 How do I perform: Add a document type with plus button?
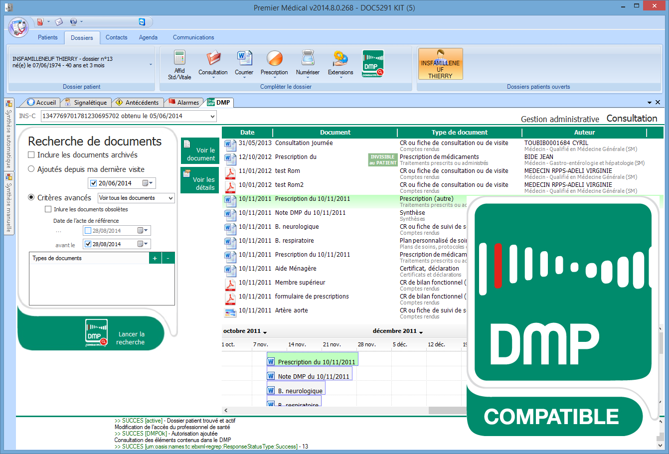[155, 258]
